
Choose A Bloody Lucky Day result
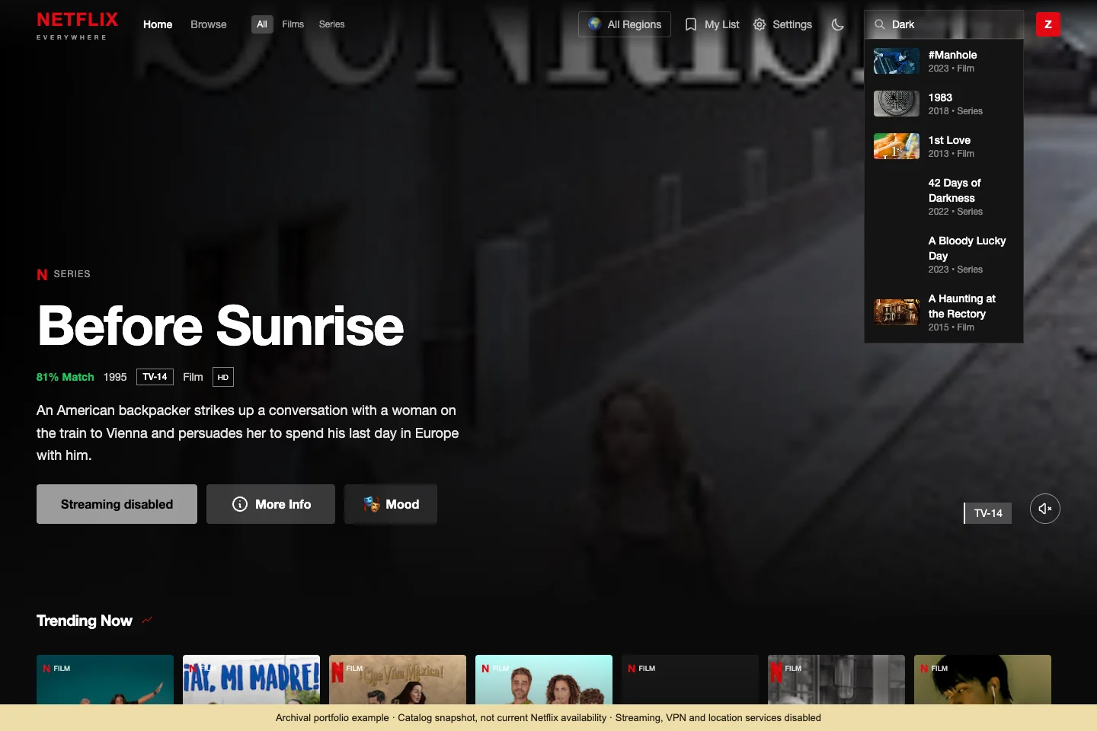pyautogui.click(x=944, y=254)
